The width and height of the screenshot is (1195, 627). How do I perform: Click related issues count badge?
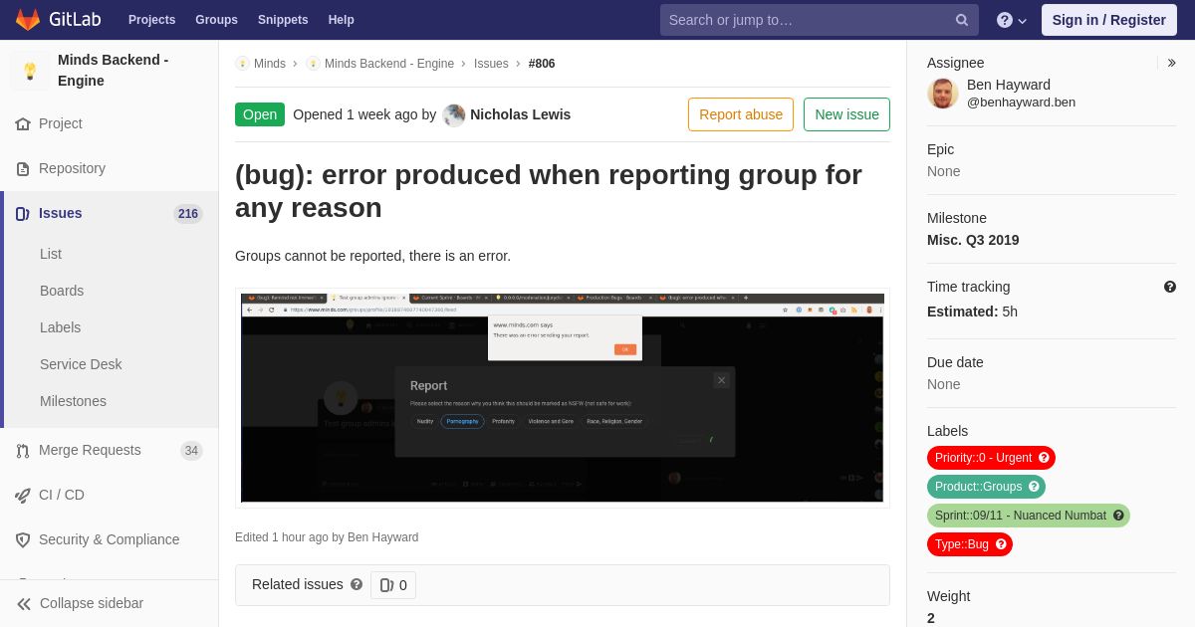(x=393, y=585)
